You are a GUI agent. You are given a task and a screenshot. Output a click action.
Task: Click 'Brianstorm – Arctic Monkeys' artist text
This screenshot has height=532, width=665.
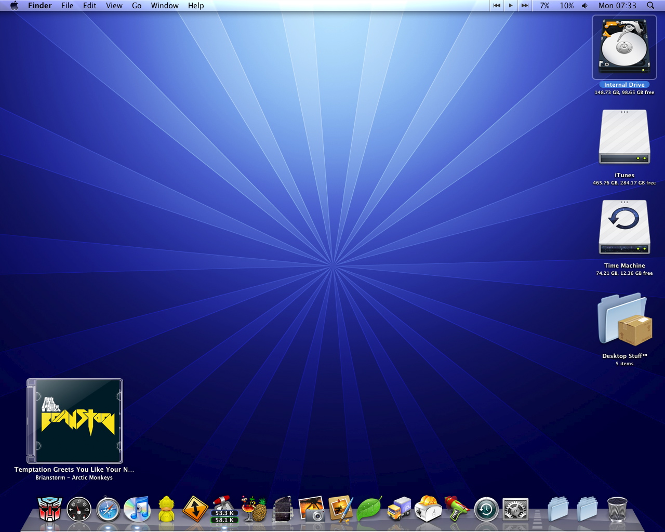[74, 477]
